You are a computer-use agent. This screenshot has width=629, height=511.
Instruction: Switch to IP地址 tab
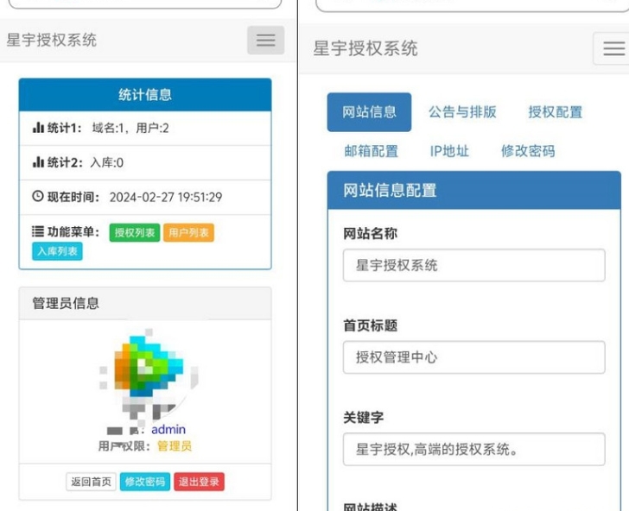[x=449, y=151]
